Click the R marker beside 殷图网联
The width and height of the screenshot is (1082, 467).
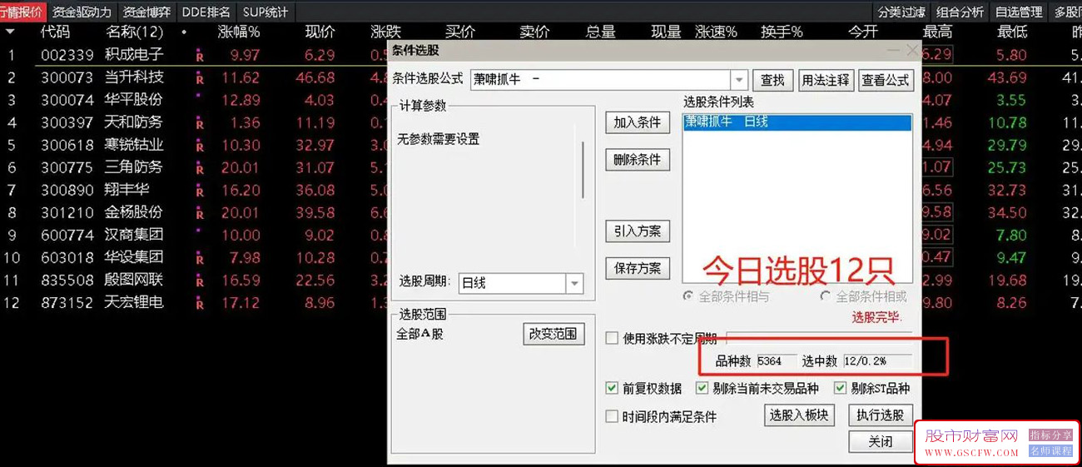(199, 281)
